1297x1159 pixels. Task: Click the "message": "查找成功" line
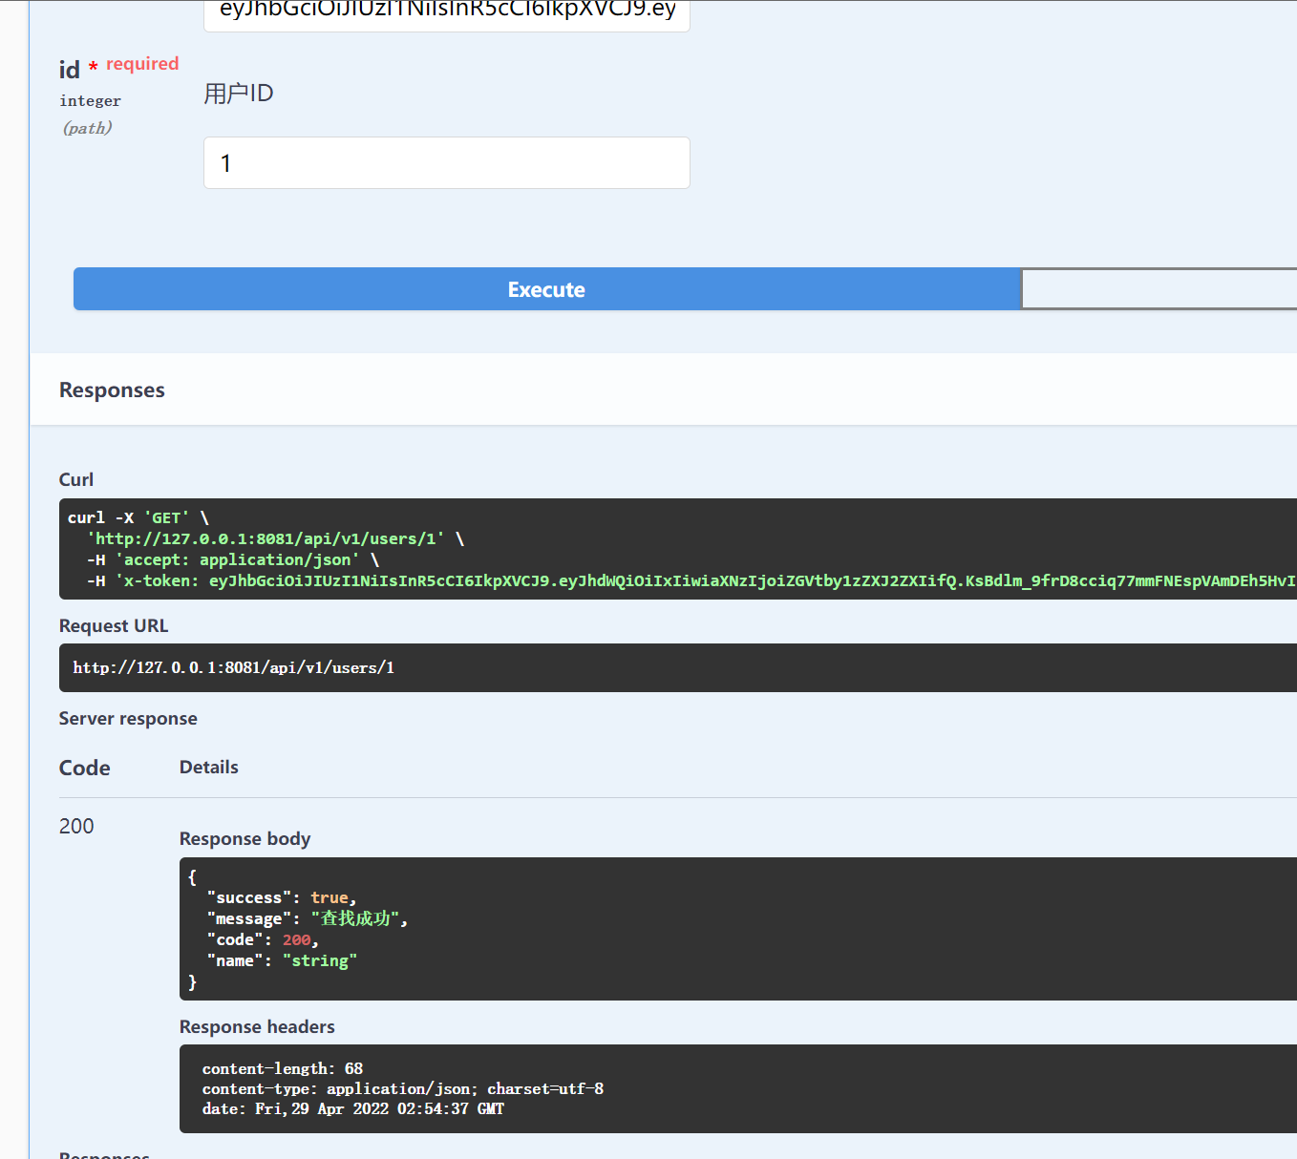[308, 918]
